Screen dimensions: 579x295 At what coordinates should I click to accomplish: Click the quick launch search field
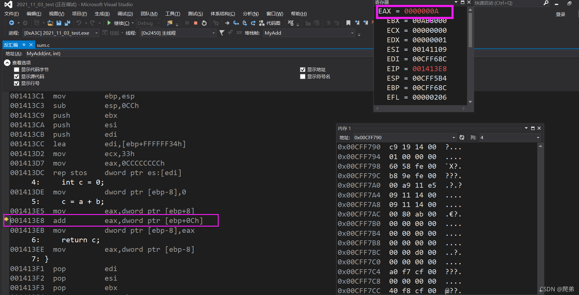click(x=508, y=3)
